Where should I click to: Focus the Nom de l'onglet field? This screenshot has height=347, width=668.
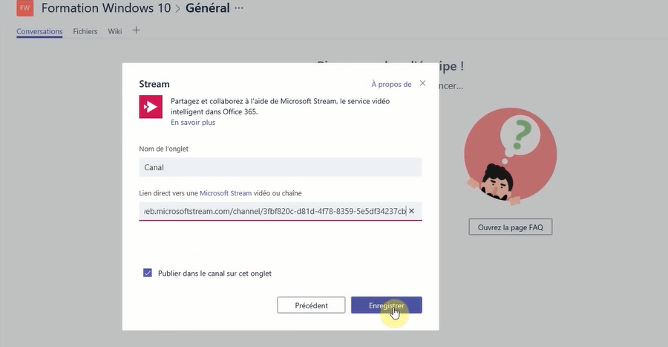point(281,167)
